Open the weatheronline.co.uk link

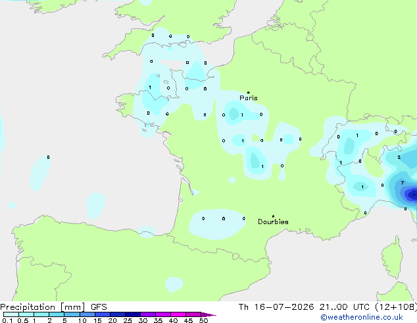tap(362, 317)
